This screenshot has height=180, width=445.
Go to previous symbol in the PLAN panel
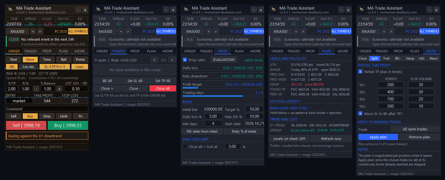[x=296, y=31]
